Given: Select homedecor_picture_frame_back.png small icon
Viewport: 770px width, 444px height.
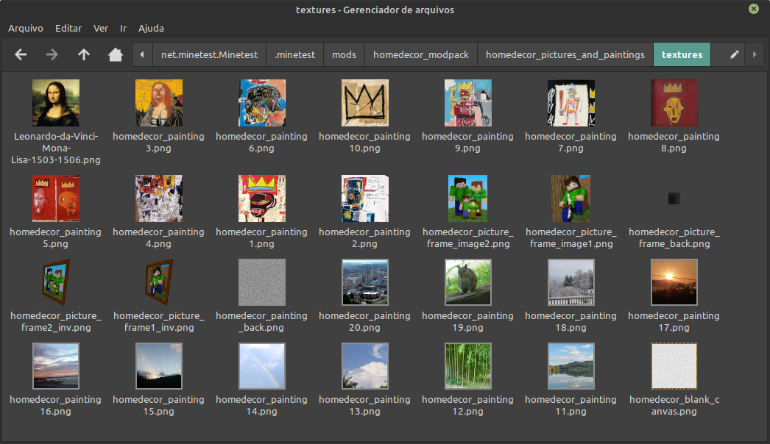Looking at the screenshot, I should tap(674, 198).
